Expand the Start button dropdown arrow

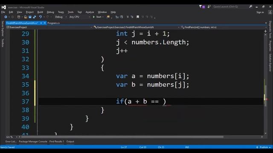[103, 17]
